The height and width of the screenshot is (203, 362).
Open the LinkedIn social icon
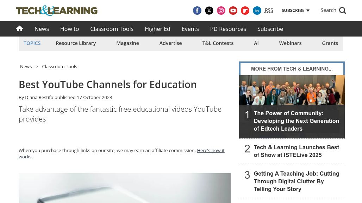[257, 11]
